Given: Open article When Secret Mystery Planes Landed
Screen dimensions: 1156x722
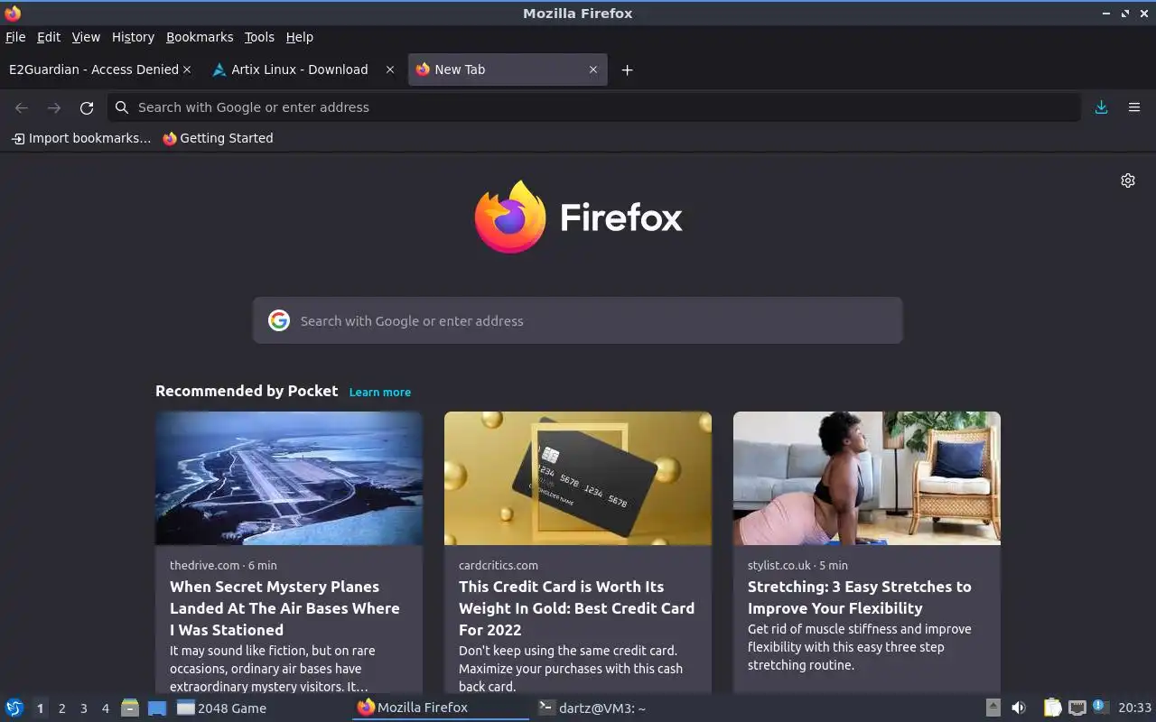Looking at the screenshot, I should point(284,608).
